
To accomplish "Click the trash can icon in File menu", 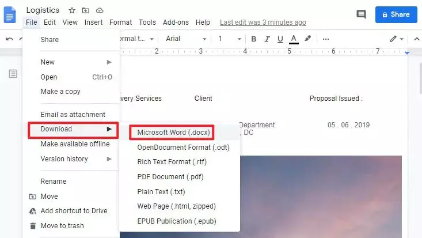I will [x=33, y=226].
